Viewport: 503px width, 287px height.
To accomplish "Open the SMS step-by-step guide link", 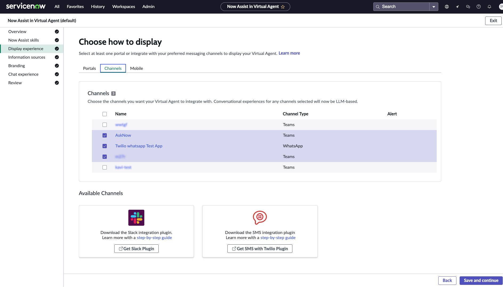I will point(278,238).
